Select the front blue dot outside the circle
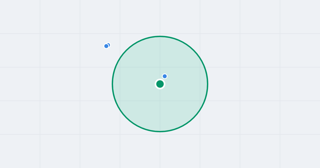Screen dimensions: 320x168 (x=106, y=46)
